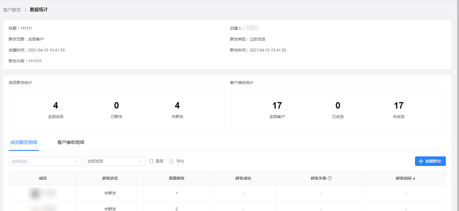Image resolution: width=459 pixels, height=211 pixels.
Task: Click the help icon next to 群发失败
Action: (x=330, y=178)
